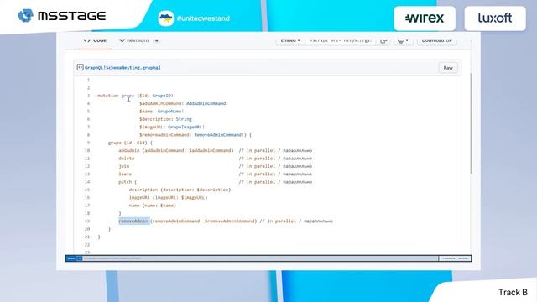Viewport: 537px width, 302px height.
Task: Select line number 22 in the gutter
Action: click(x=87, y=245)
